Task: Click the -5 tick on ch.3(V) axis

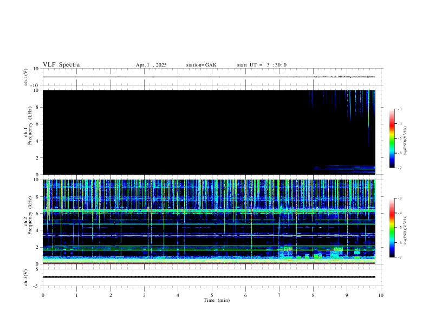Action: 37,286
